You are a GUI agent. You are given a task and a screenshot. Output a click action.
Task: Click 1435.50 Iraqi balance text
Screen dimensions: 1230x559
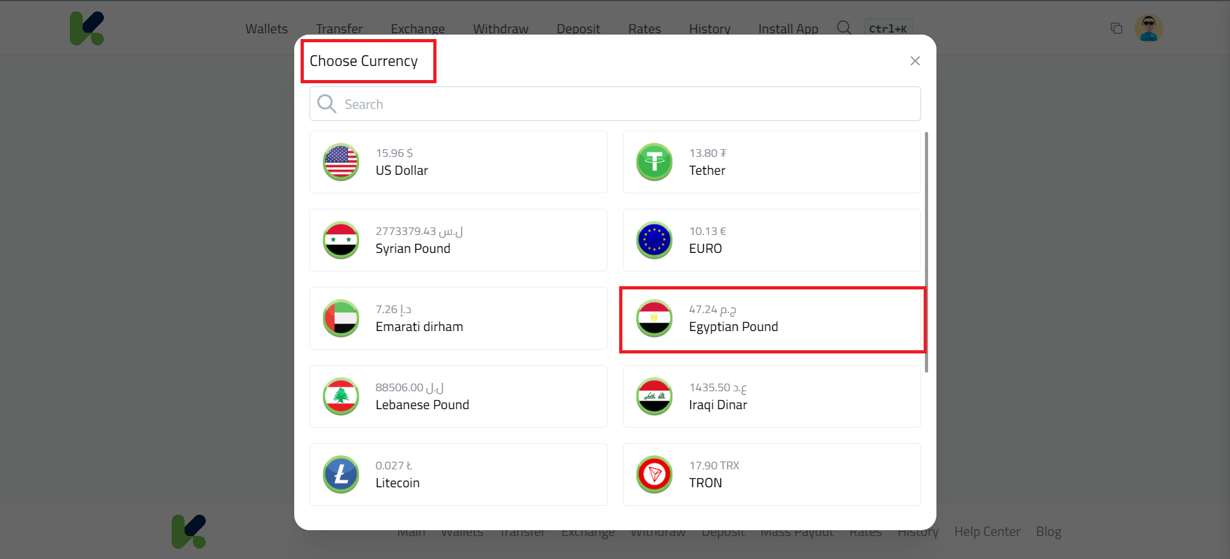click(x=718, y=387)
